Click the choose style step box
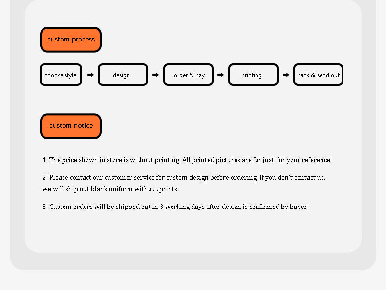This screenshot has width=386, height=290. tap(61, 75)
